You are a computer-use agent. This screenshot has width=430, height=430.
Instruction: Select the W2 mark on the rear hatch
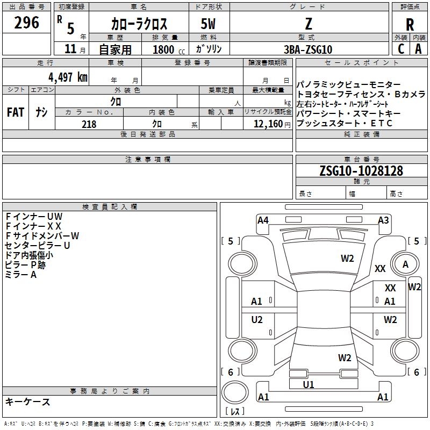[x=345, y=357]
